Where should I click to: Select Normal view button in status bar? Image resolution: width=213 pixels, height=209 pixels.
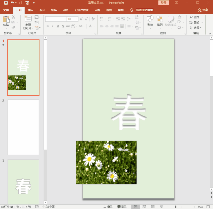(x=135, y=207)
